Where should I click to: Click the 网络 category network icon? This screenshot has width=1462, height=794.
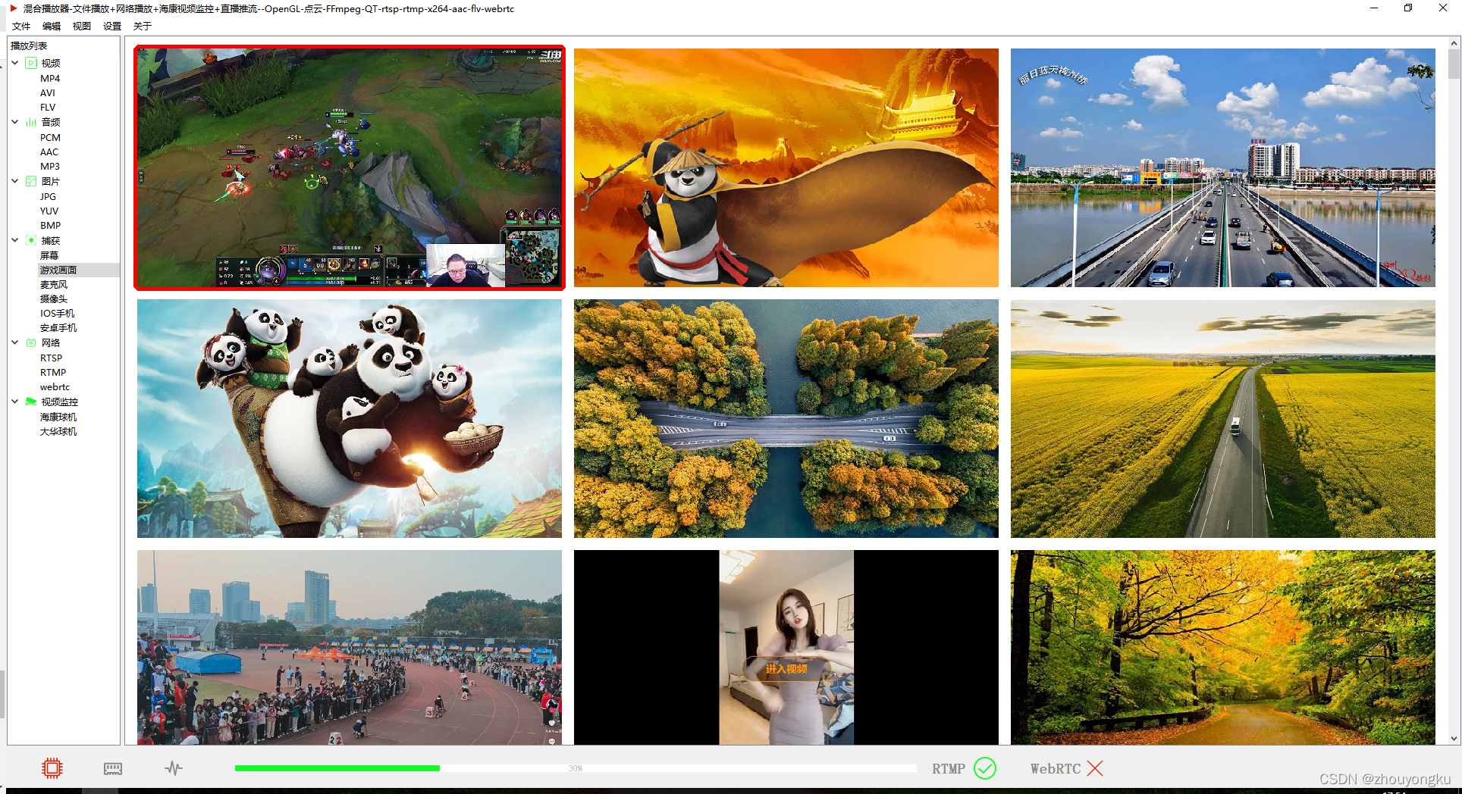(x=31, y=342)
